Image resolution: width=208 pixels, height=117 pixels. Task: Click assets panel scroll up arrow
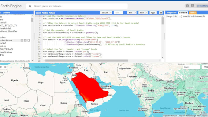click(32, 16)
